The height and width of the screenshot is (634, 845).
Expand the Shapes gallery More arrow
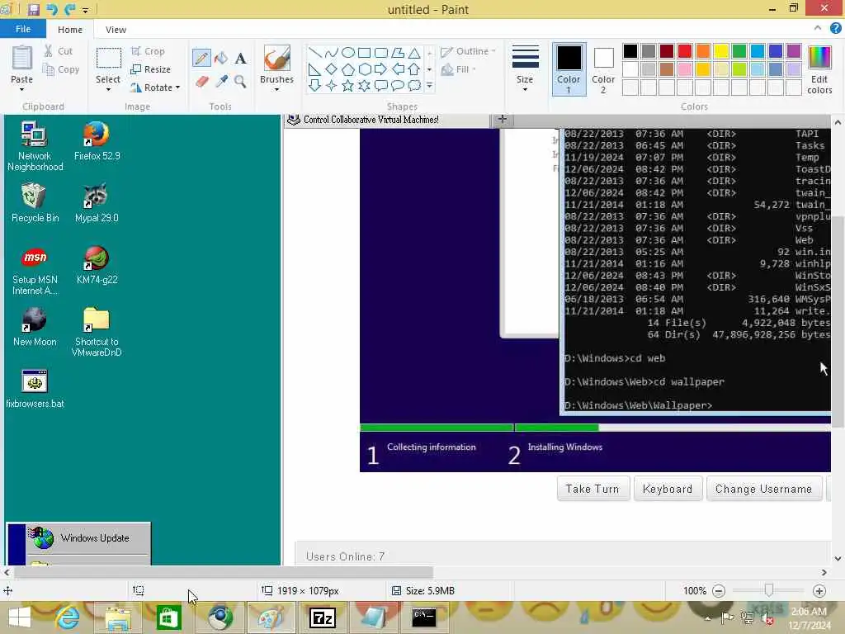click(x=429, y=85)
